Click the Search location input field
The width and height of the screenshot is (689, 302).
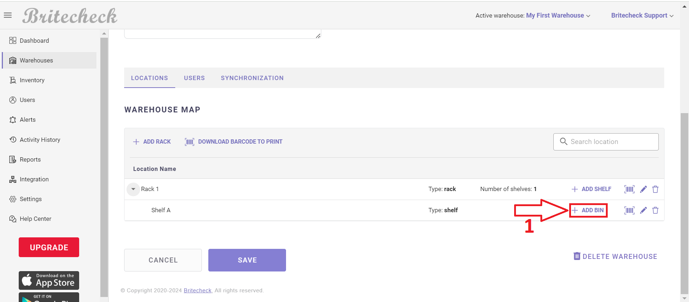[606, 142]
